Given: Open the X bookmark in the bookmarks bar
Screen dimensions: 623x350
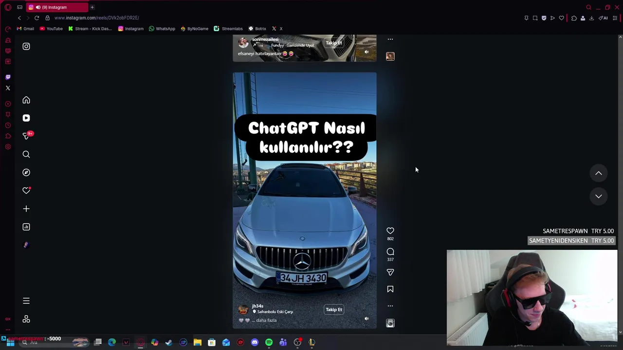Looking at the screenshot, I should pyautogui.click(x=277, y=29).
